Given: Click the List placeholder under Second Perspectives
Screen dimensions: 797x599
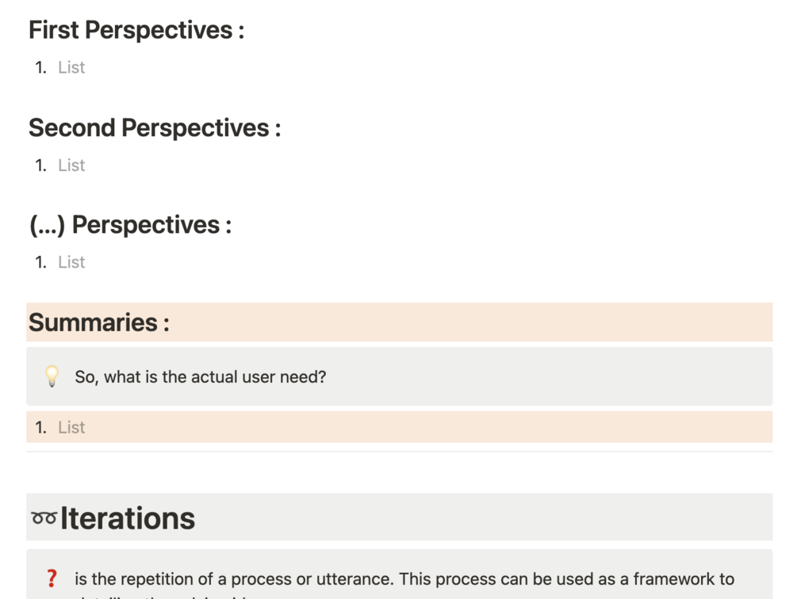Looking at the screenshot, I should tap(71, 165).
